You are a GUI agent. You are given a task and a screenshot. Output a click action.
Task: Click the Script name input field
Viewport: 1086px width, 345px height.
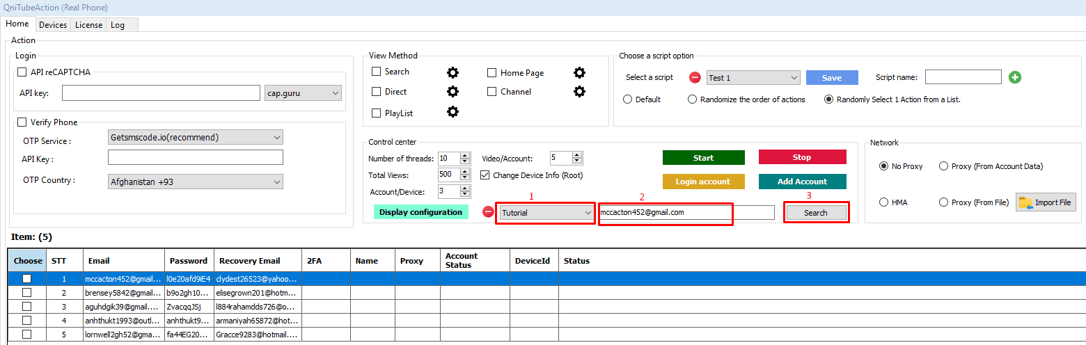963,77
